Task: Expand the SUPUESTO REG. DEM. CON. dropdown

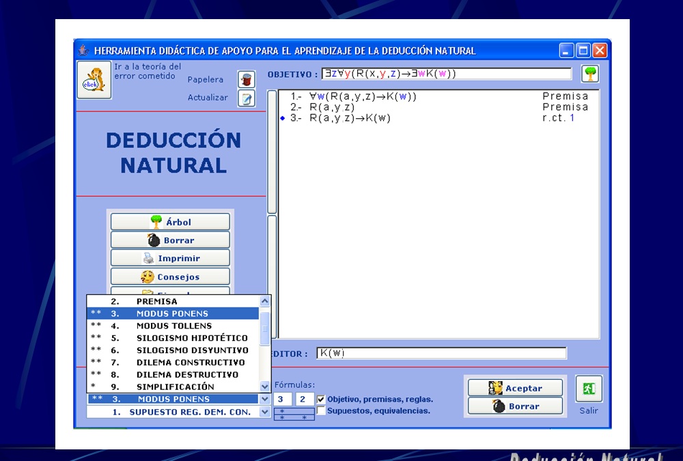Action: pyautogui.click(x=265, y=412)
